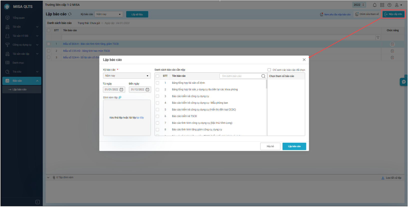Expand the Tài sản HT-ĐB menu
This screenshot has height=207, width=408.
point(37,36)
